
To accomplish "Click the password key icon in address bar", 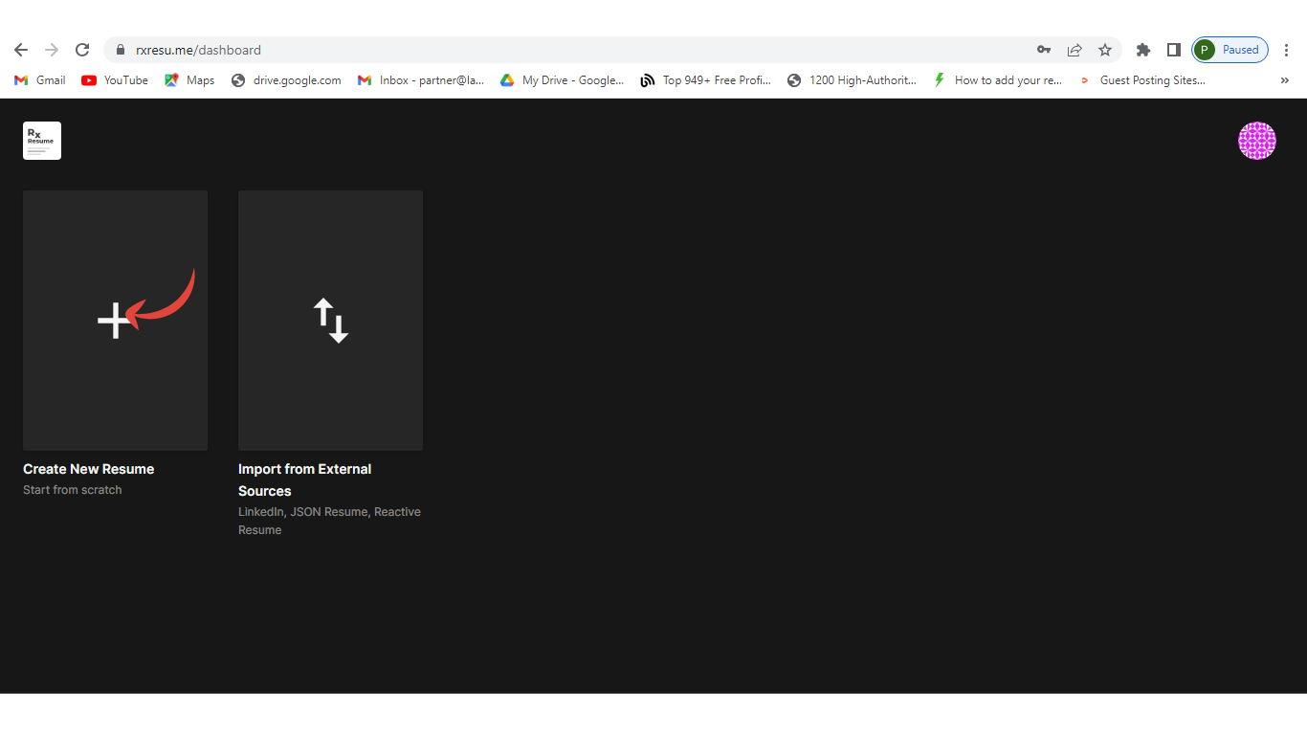I will click(x=1044, y=50).
